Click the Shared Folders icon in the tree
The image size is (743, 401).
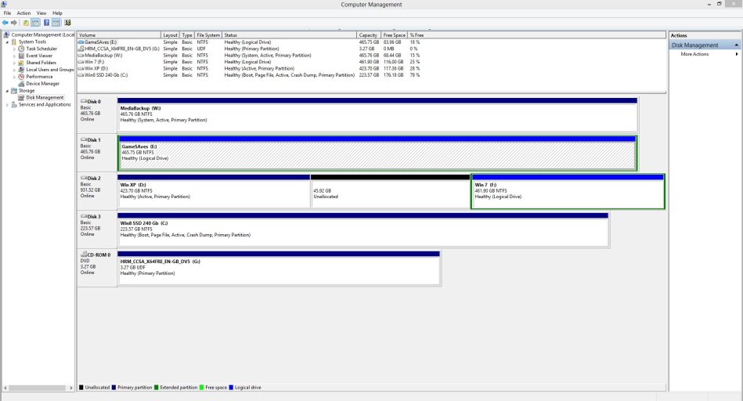click(21, 63)
